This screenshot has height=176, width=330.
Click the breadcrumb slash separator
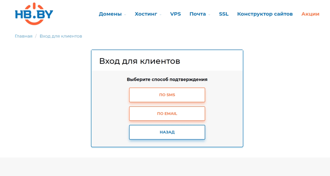pyautogui.click(x=36, y=36)
